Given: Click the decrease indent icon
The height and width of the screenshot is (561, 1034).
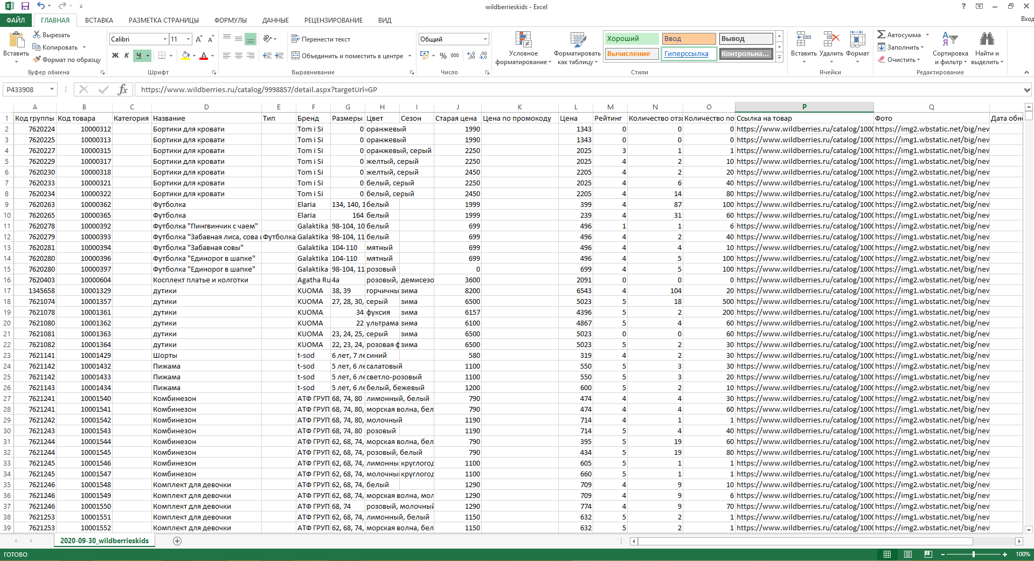Looking at the screenshot, I should click(x=267, y=56).
